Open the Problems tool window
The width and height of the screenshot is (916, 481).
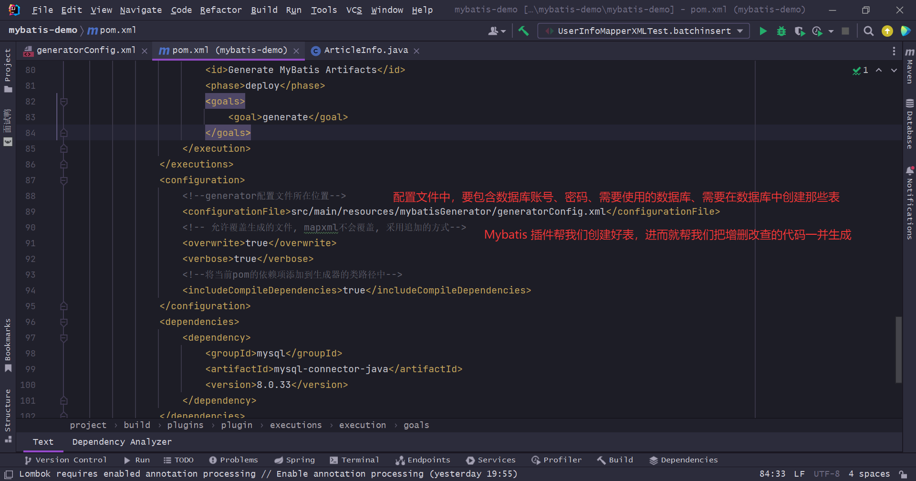[233, 460]
